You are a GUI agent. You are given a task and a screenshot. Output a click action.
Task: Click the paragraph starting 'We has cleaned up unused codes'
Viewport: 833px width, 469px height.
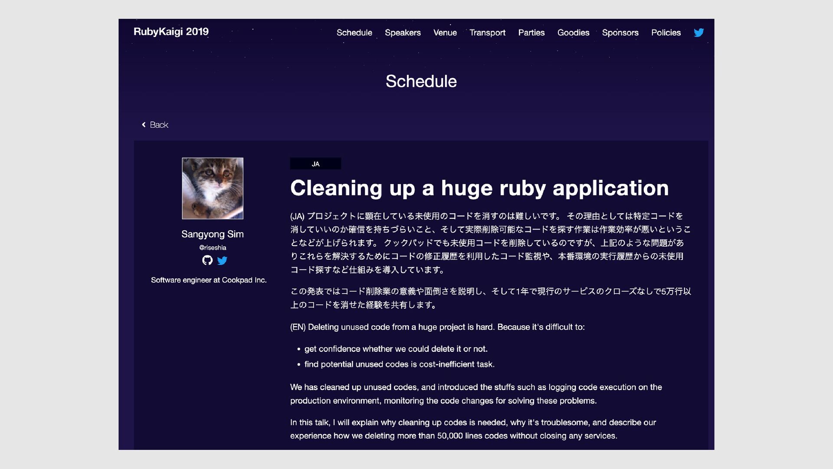click(x=476, y=394)
